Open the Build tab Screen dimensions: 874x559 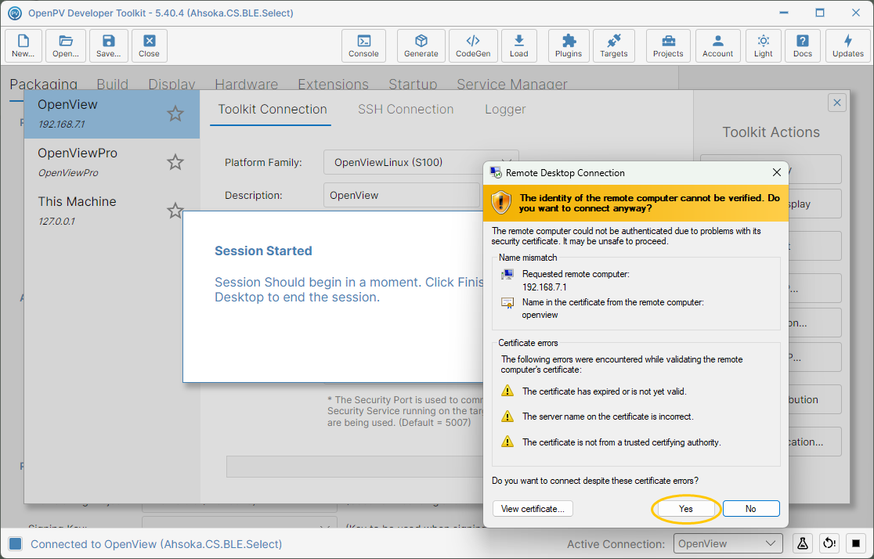[112, 84]
